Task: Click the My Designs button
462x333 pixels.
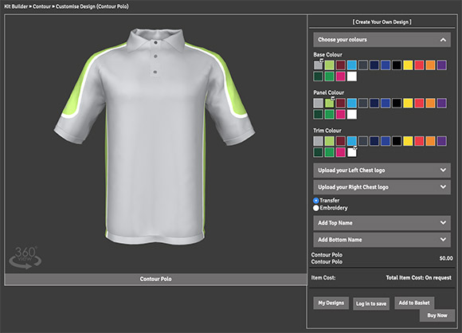Action: pos(331,303)
